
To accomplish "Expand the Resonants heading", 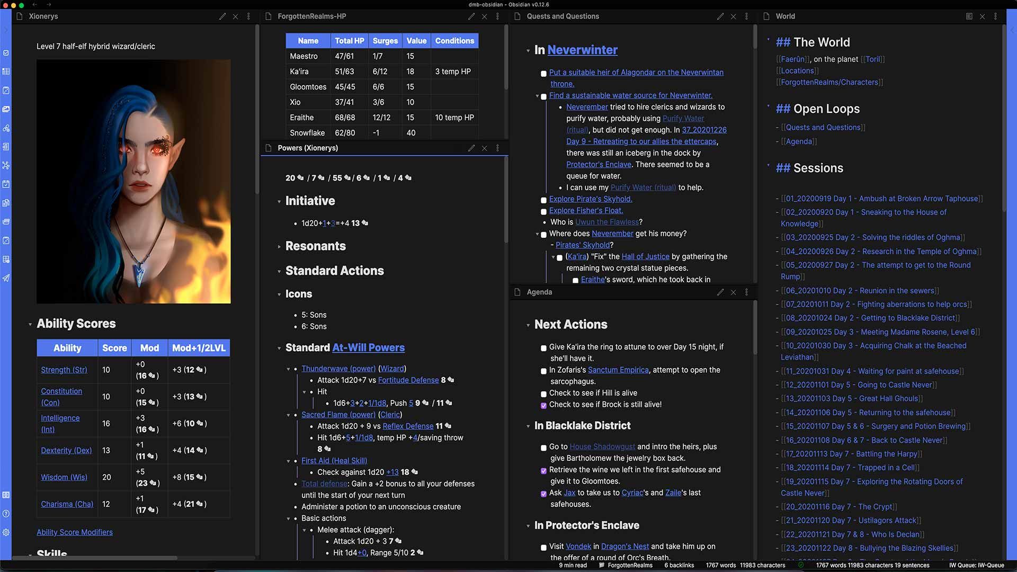I will pyautogui.click(x=279, y=247).
